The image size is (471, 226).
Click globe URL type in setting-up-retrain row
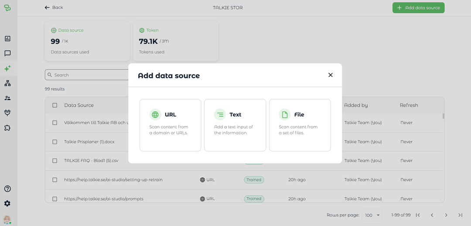[x=207, y=180]
